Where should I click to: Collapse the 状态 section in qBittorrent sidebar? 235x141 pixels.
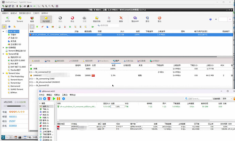pos(40,103)
